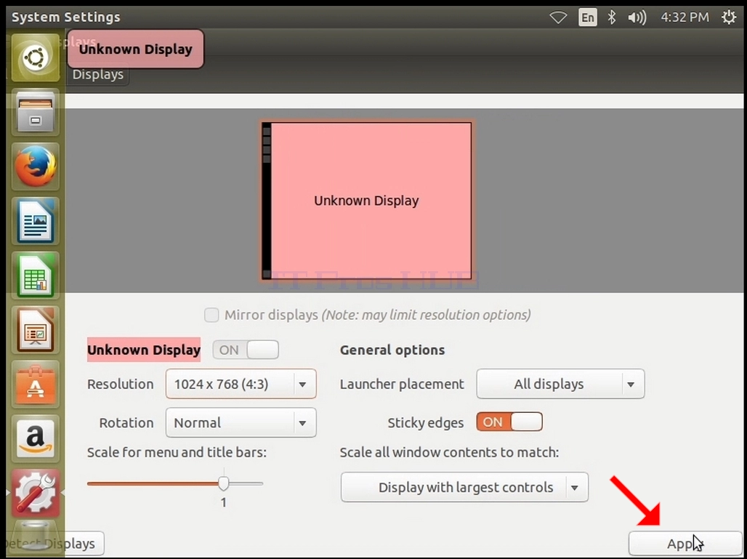This screenshot has height=559, width=747.
Task: Click the Apply button
Action: click(685, 544)
